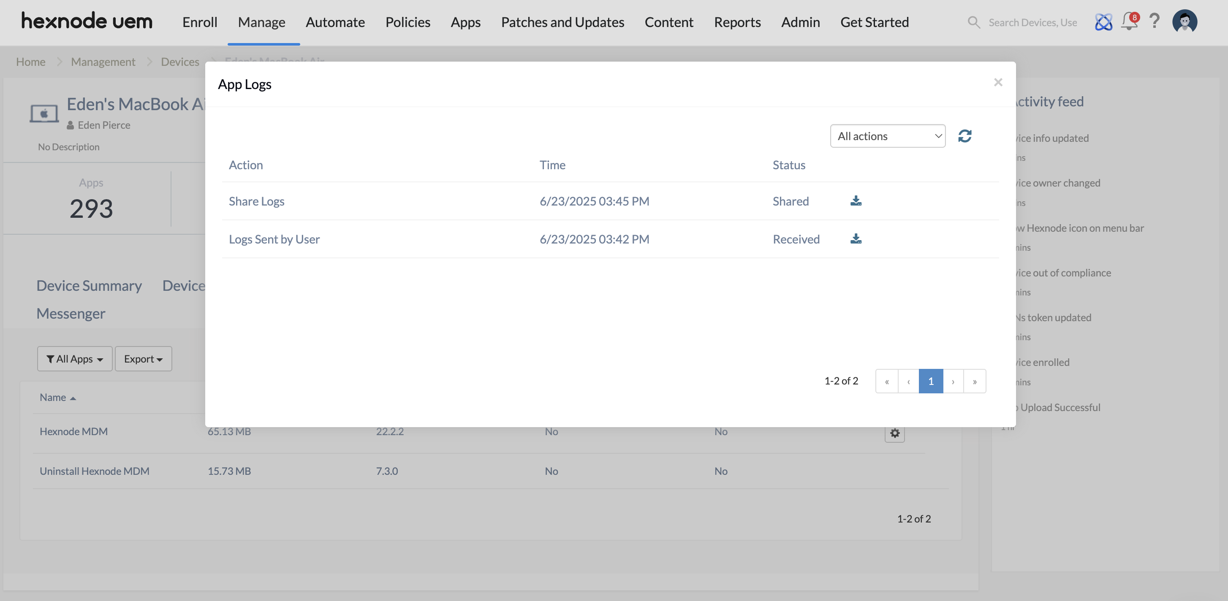
Task: Open the help question mark icon
Action: click(1154, 22)
